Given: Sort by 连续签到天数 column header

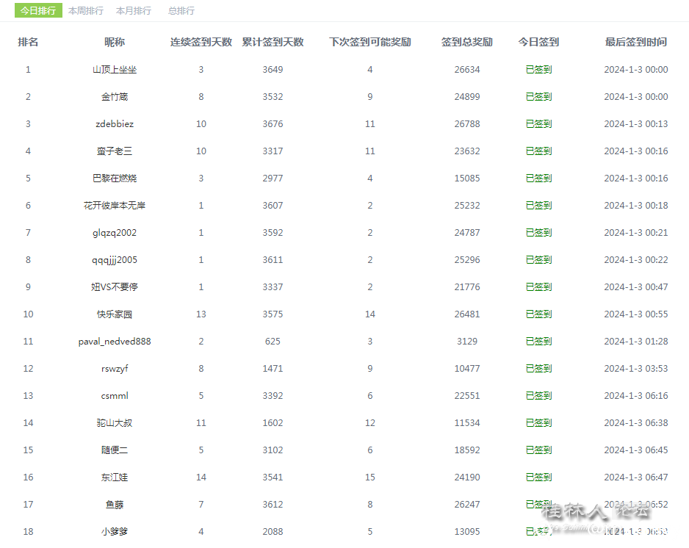Looking at the screenshot, I should click(201, 42).
